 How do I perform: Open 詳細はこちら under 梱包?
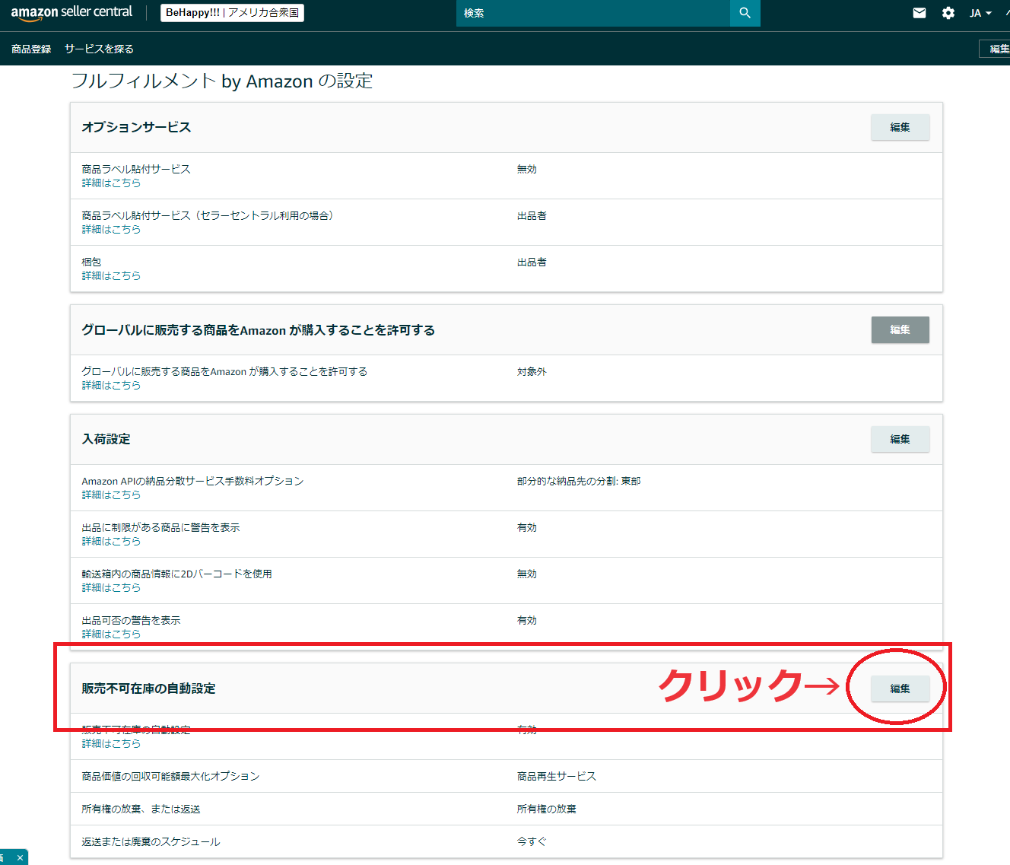(111, 275)
